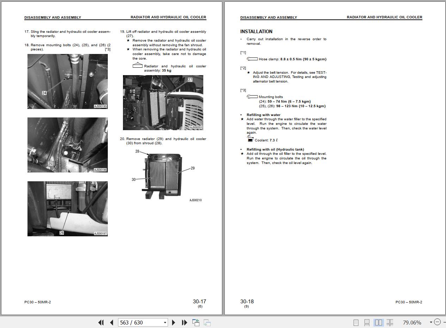
Task: Click the [*2] installation note marker
Action: click(243, 68)
